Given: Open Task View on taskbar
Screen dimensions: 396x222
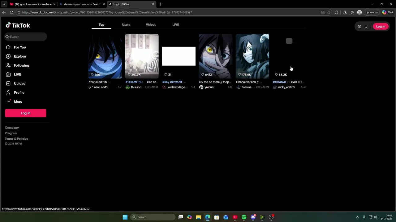Looking at the screenshot, I should point(181,217).
